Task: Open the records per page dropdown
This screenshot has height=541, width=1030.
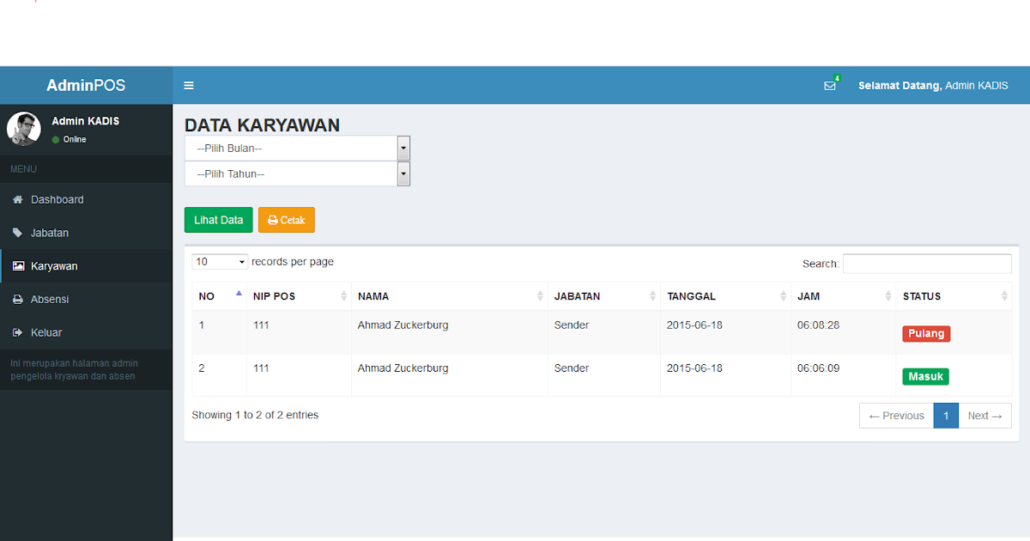Action: tap(219, 261)
